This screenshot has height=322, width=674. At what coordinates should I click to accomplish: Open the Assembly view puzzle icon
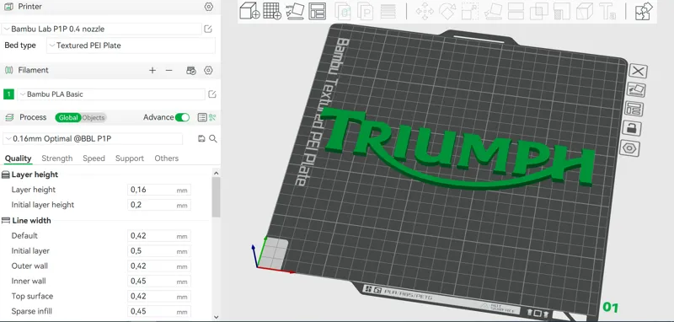pos(644,11)
